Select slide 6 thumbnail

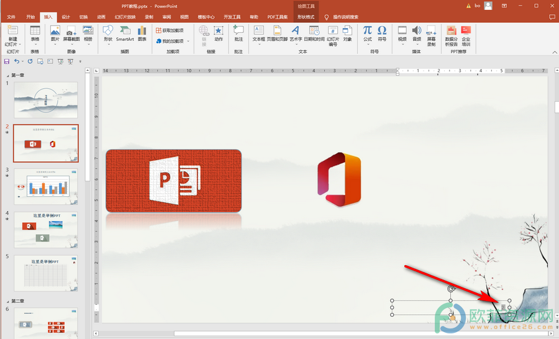(x=45, y=323)
